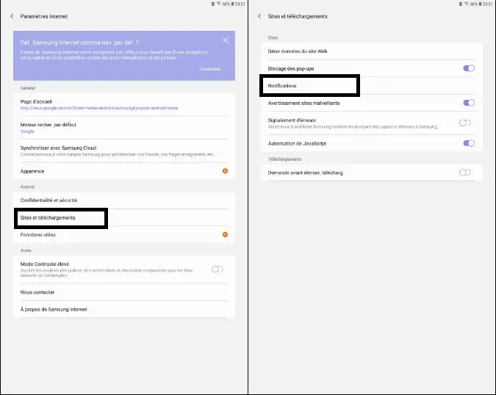
Task: Go back from Paramètres Internet screen
Action: (x=12, y=16)
